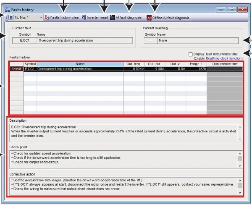Click the Faults history window title icon
The height and width of the screenshot is (207, 252).
(x=8, y=10)
